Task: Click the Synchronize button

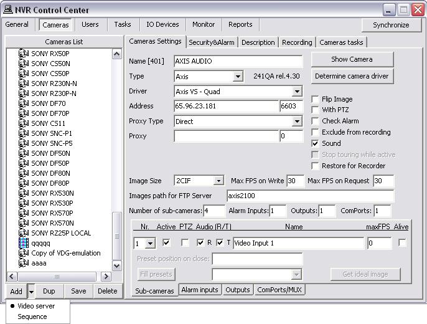Action: (x=391, y=25)
